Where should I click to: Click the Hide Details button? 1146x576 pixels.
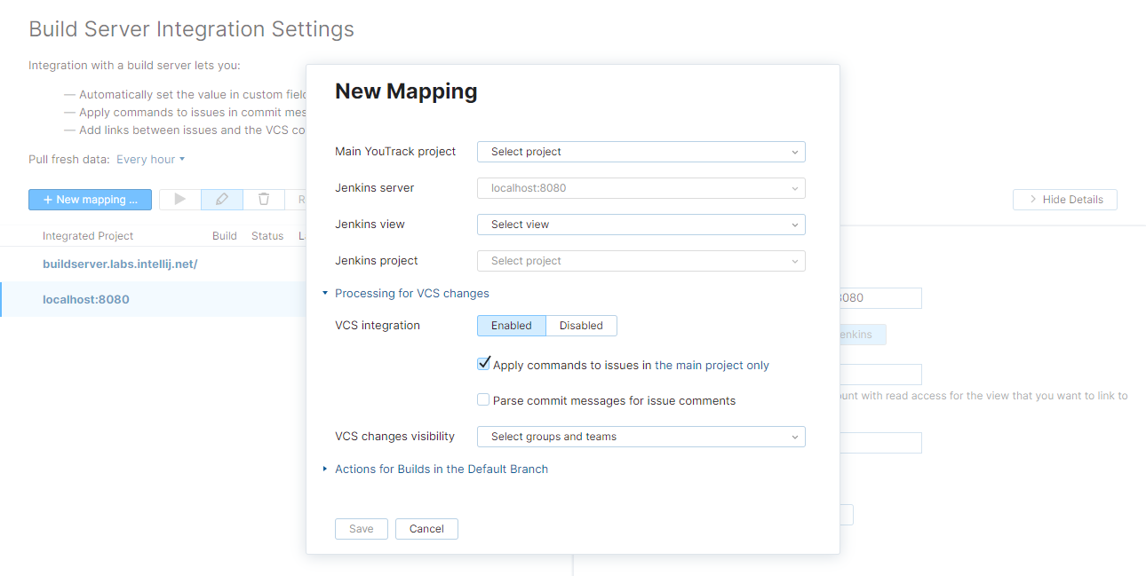tap(1064, 199)
